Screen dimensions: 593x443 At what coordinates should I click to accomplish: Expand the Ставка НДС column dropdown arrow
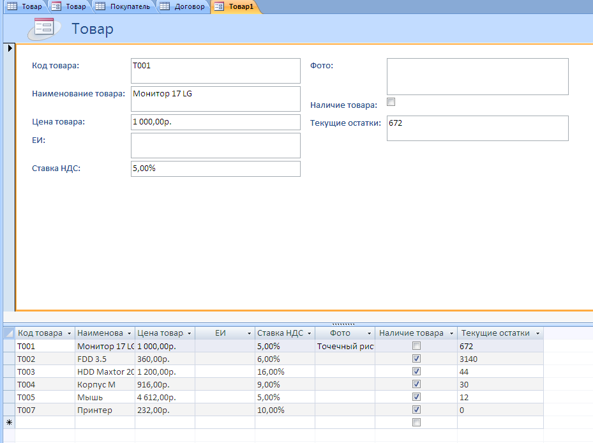(x=309, y=333)
